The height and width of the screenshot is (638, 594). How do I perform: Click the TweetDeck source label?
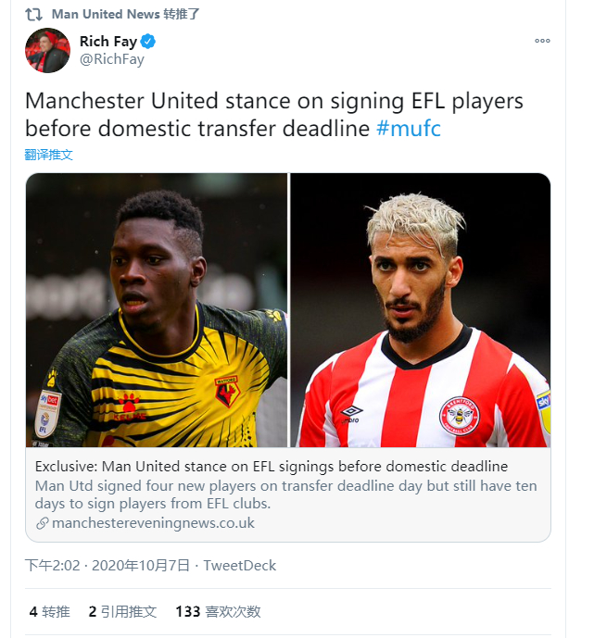[240, 566]
